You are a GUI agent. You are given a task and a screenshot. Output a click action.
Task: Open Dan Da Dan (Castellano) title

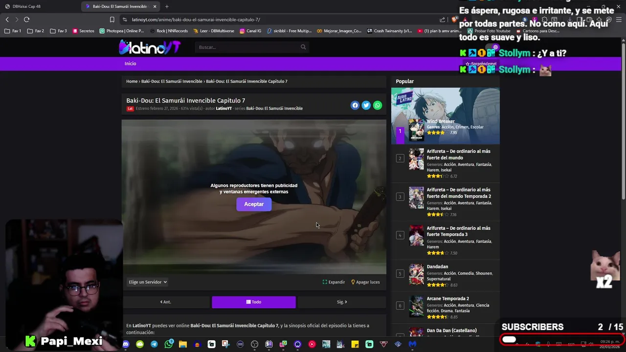pos(452,330)
